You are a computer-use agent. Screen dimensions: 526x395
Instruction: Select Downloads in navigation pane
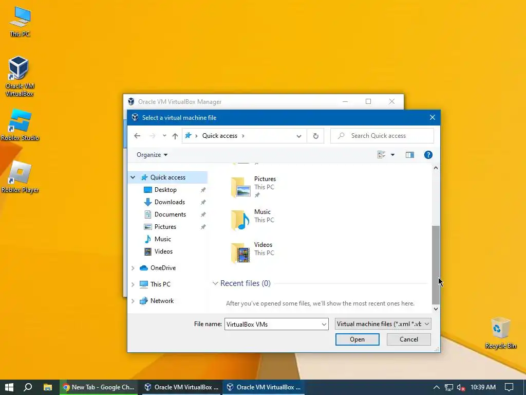click(170, 202)
